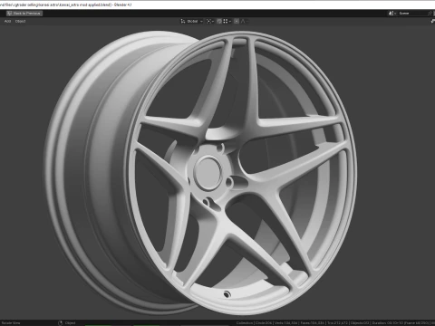Open the snapping options dropdown

click(x=227, y=21)
